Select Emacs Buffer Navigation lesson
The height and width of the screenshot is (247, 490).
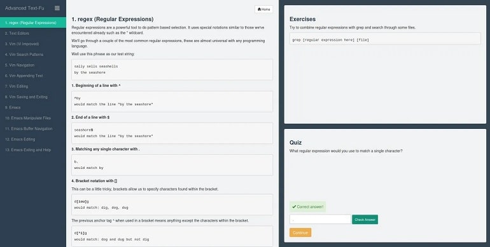pos(33,129)
